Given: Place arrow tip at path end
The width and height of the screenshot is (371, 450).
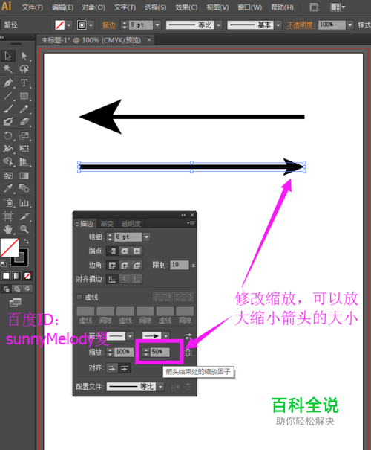Looking at the screenshot, I should click(x=125, y=368).
